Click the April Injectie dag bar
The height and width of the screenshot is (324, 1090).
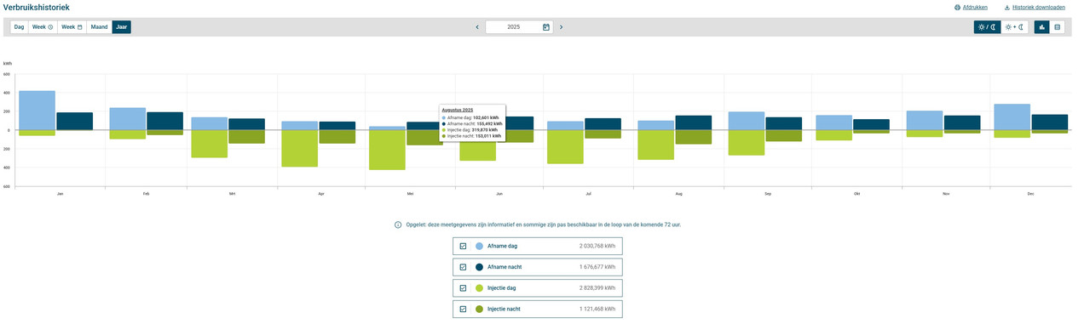pyautogui.click(x=299, y=148)
